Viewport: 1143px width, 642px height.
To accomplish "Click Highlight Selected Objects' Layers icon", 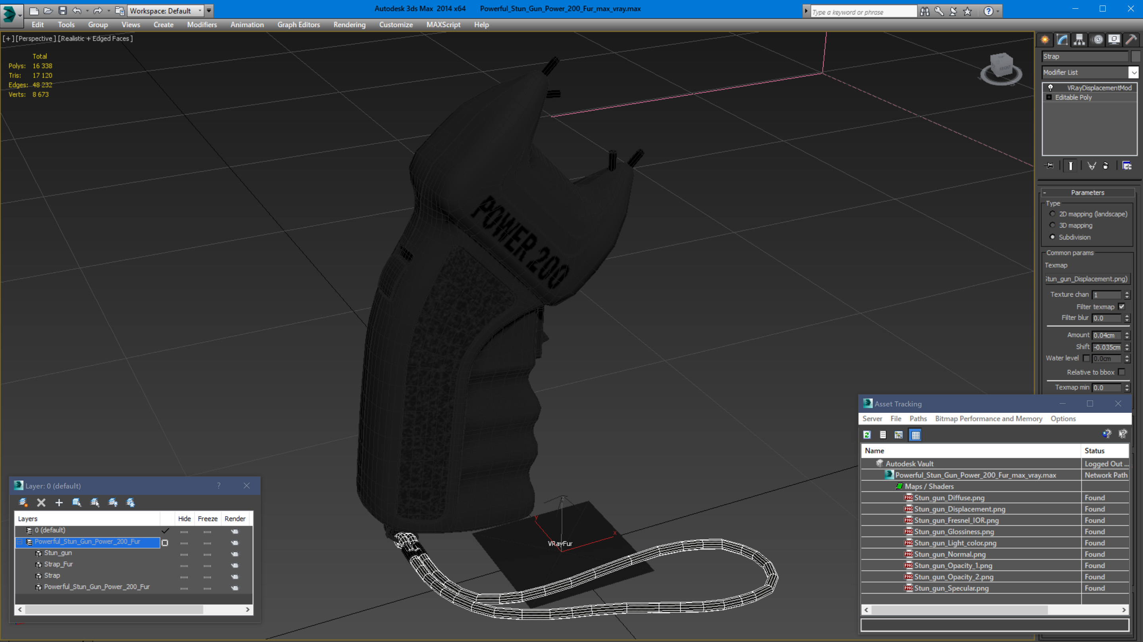I will 95,502.
